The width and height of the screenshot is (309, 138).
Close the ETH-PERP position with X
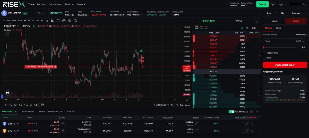252,124
